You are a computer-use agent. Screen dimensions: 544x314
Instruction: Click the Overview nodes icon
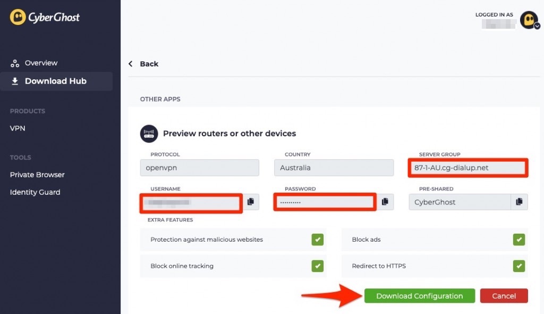15,63
